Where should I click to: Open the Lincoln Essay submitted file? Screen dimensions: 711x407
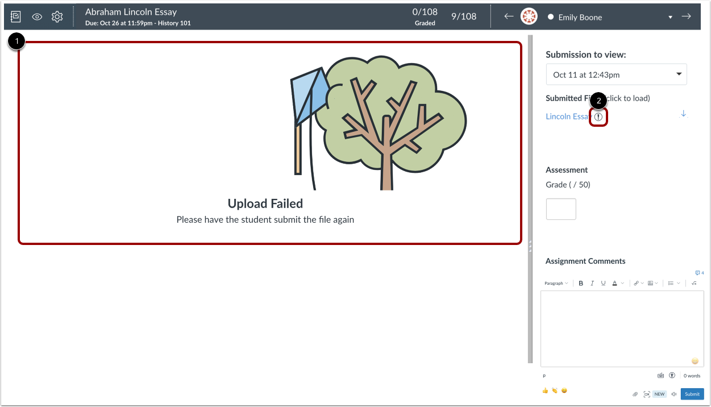coord(568,117)
